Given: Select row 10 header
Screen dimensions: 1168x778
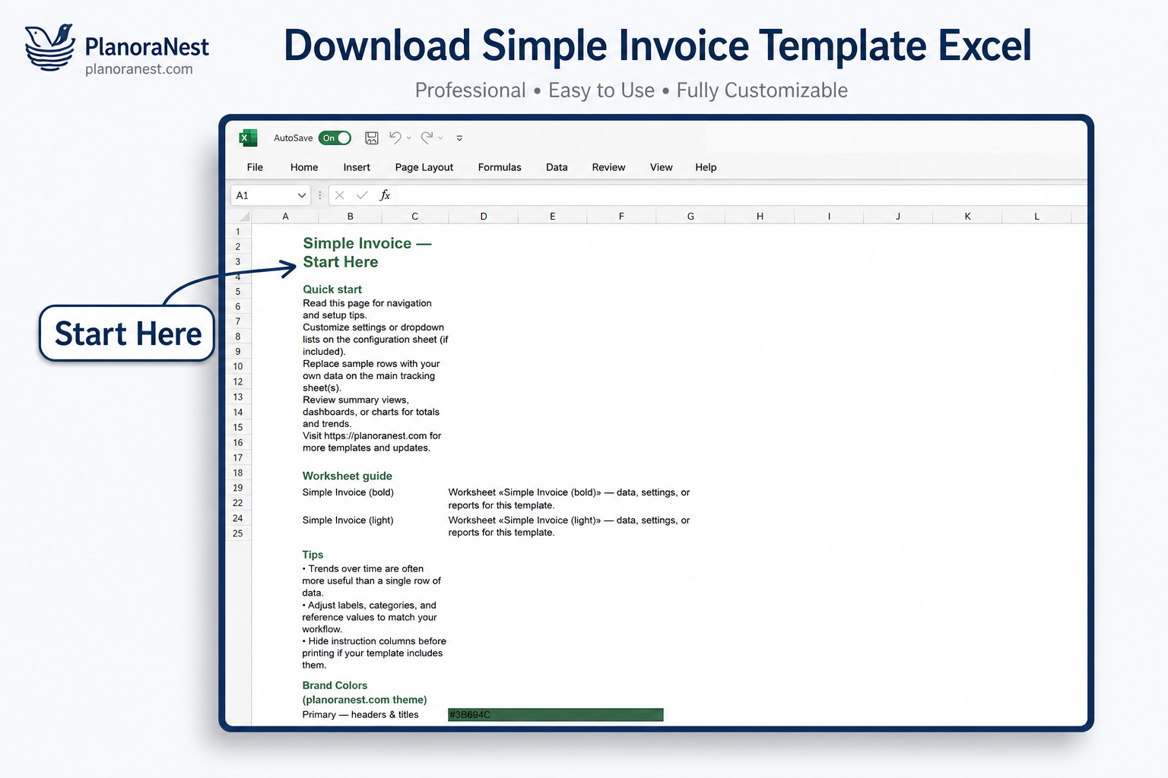Looking at the screenshot, I should point(238,366).
